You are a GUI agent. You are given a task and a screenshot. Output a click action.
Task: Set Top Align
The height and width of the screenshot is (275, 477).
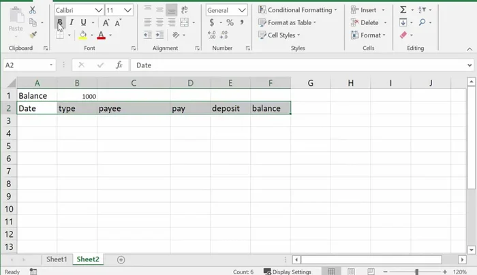coord(148,10)
